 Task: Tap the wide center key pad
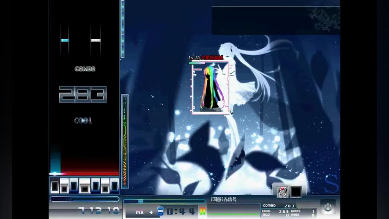[x=84, y=185]
